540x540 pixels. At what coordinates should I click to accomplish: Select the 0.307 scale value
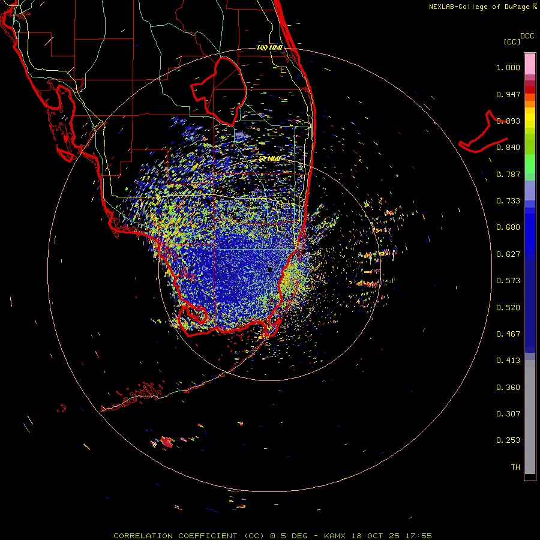[x=508, y=414]
